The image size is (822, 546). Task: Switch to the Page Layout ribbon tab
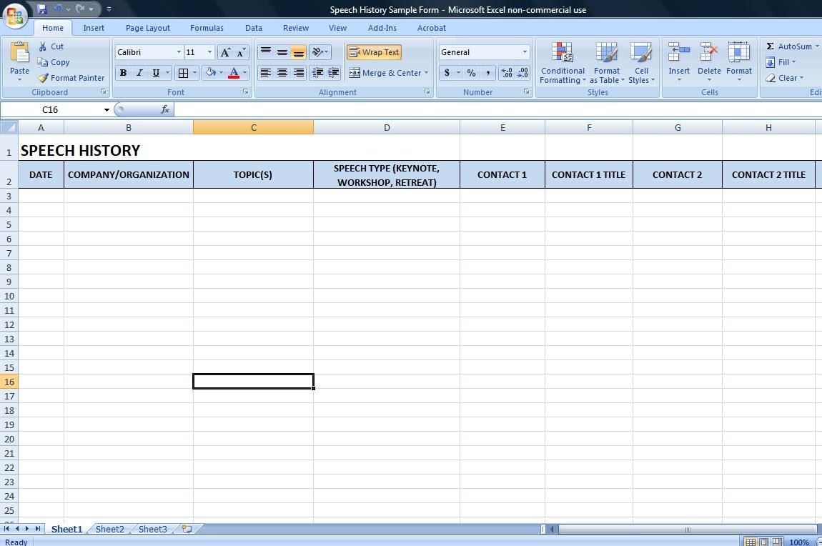coord(147,28)
